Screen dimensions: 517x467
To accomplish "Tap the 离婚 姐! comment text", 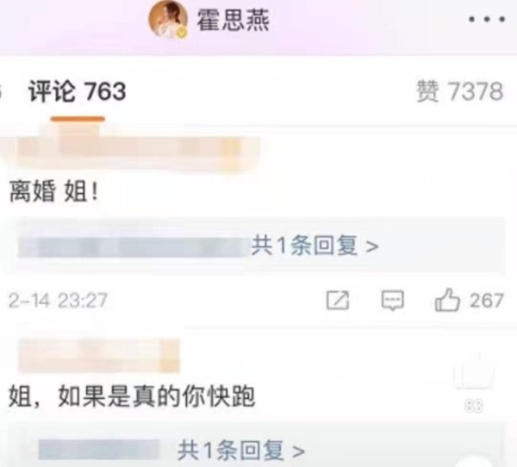I will [x=54, y=192].
